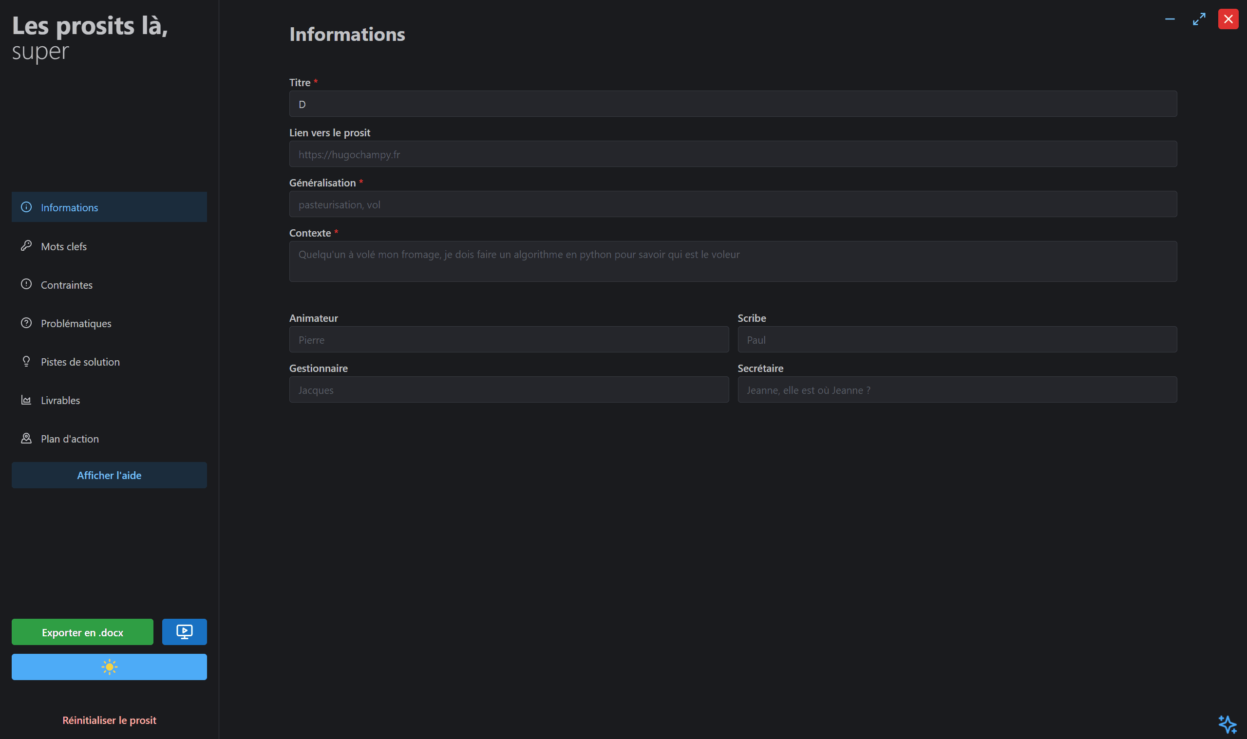Select the Mots clefs navigation tab

(x=108, y=245)
